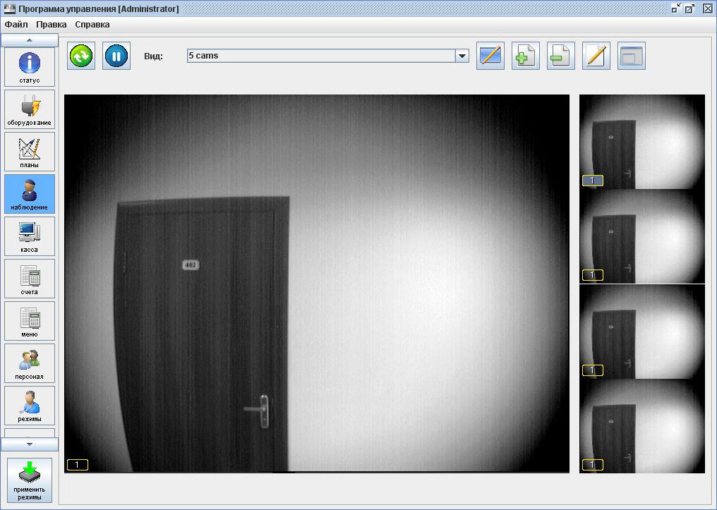Pause the camera feed
Image resolution: width=717 pixels, height=510 pixels.
[x=116, y=56]
